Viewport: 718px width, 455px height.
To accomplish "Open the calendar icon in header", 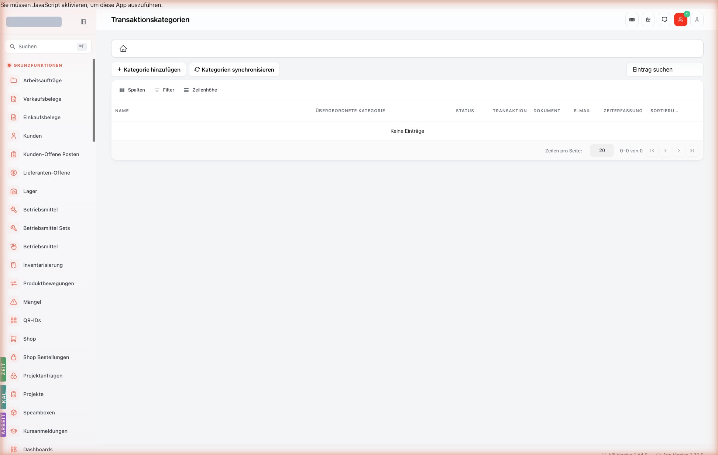I will [x=648, y=20].
